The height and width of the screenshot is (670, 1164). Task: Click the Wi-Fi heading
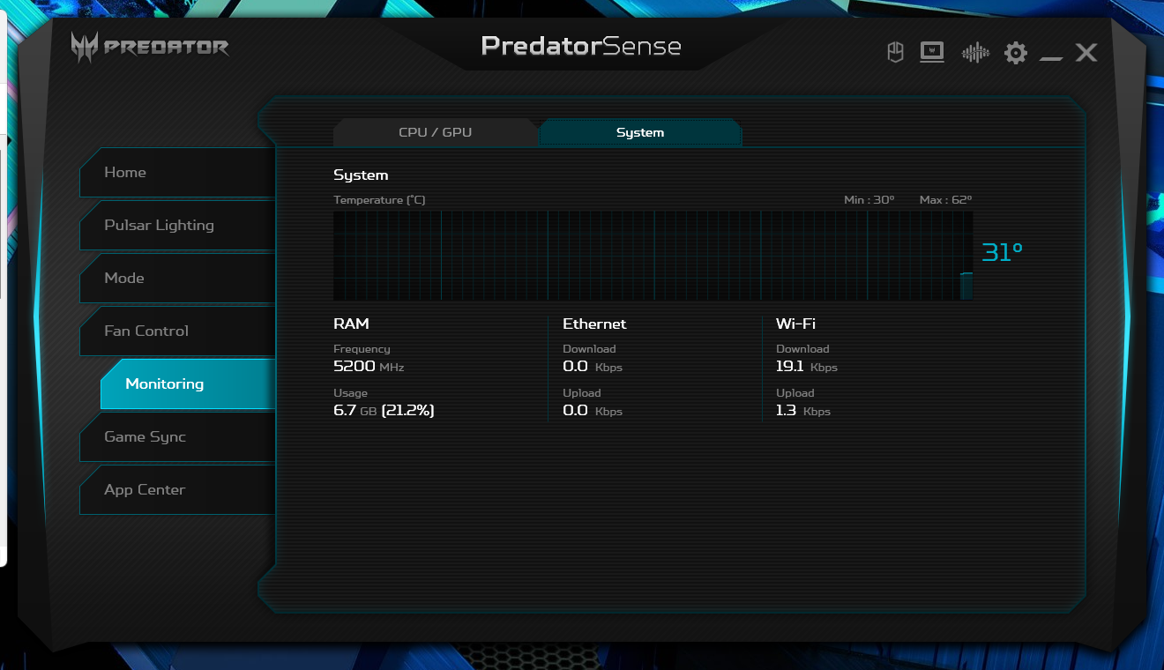795,324
